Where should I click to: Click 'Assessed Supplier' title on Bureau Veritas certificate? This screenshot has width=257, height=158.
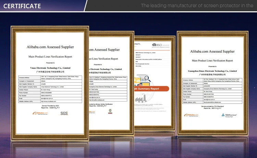click(105, 50)
